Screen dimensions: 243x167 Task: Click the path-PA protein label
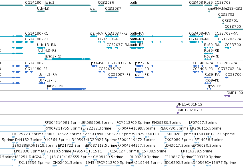142,63
